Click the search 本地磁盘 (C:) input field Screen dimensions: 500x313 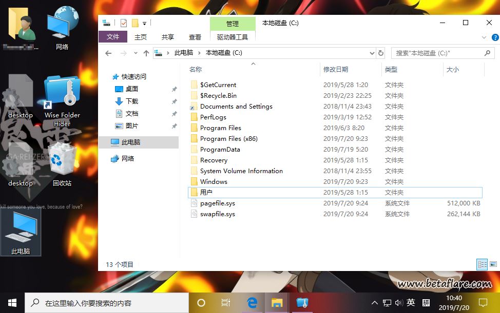[x=436, y=53]
